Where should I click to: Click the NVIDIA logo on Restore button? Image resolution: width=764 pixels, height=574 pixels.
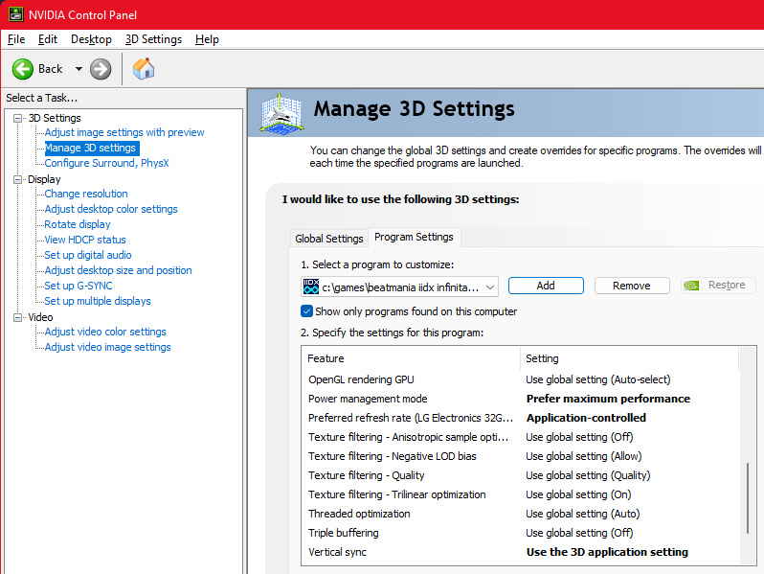(x=691, y=286)
